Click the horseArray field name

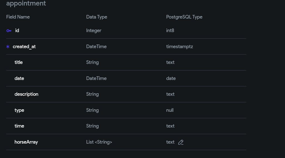pyautogui.click(x=26, y=142)
